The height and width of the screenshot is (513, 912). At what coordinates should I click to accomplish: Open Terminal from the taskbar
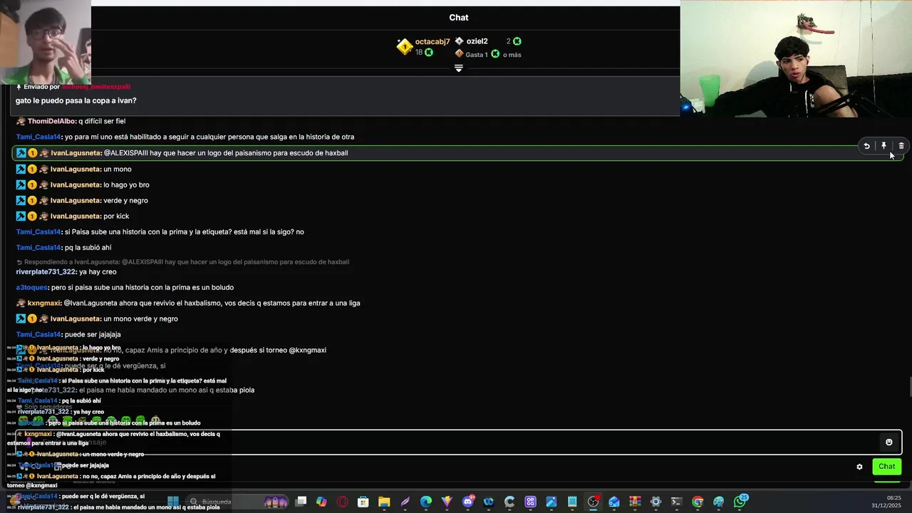(x=676, y=502)
